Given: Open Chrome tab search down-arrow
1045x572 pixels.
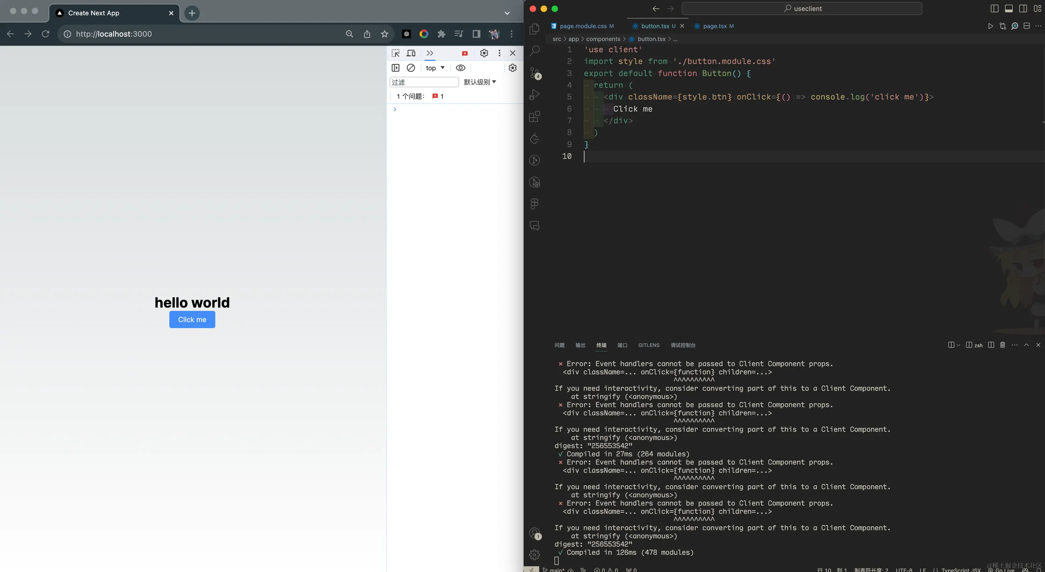Looking at the screenshot, I should [x=507, y=13].
